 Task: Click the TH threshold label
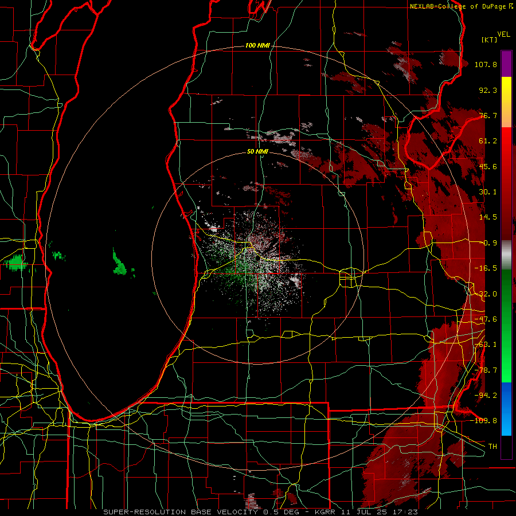coord(492,447)
